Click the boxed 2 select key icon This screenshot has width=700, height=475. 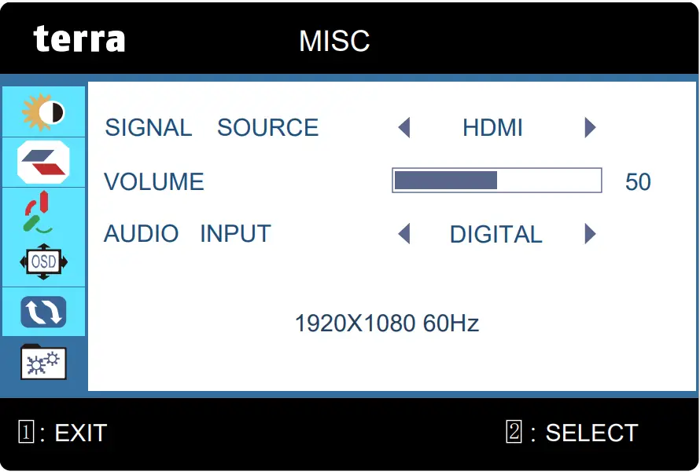click(x=514, y=432)
